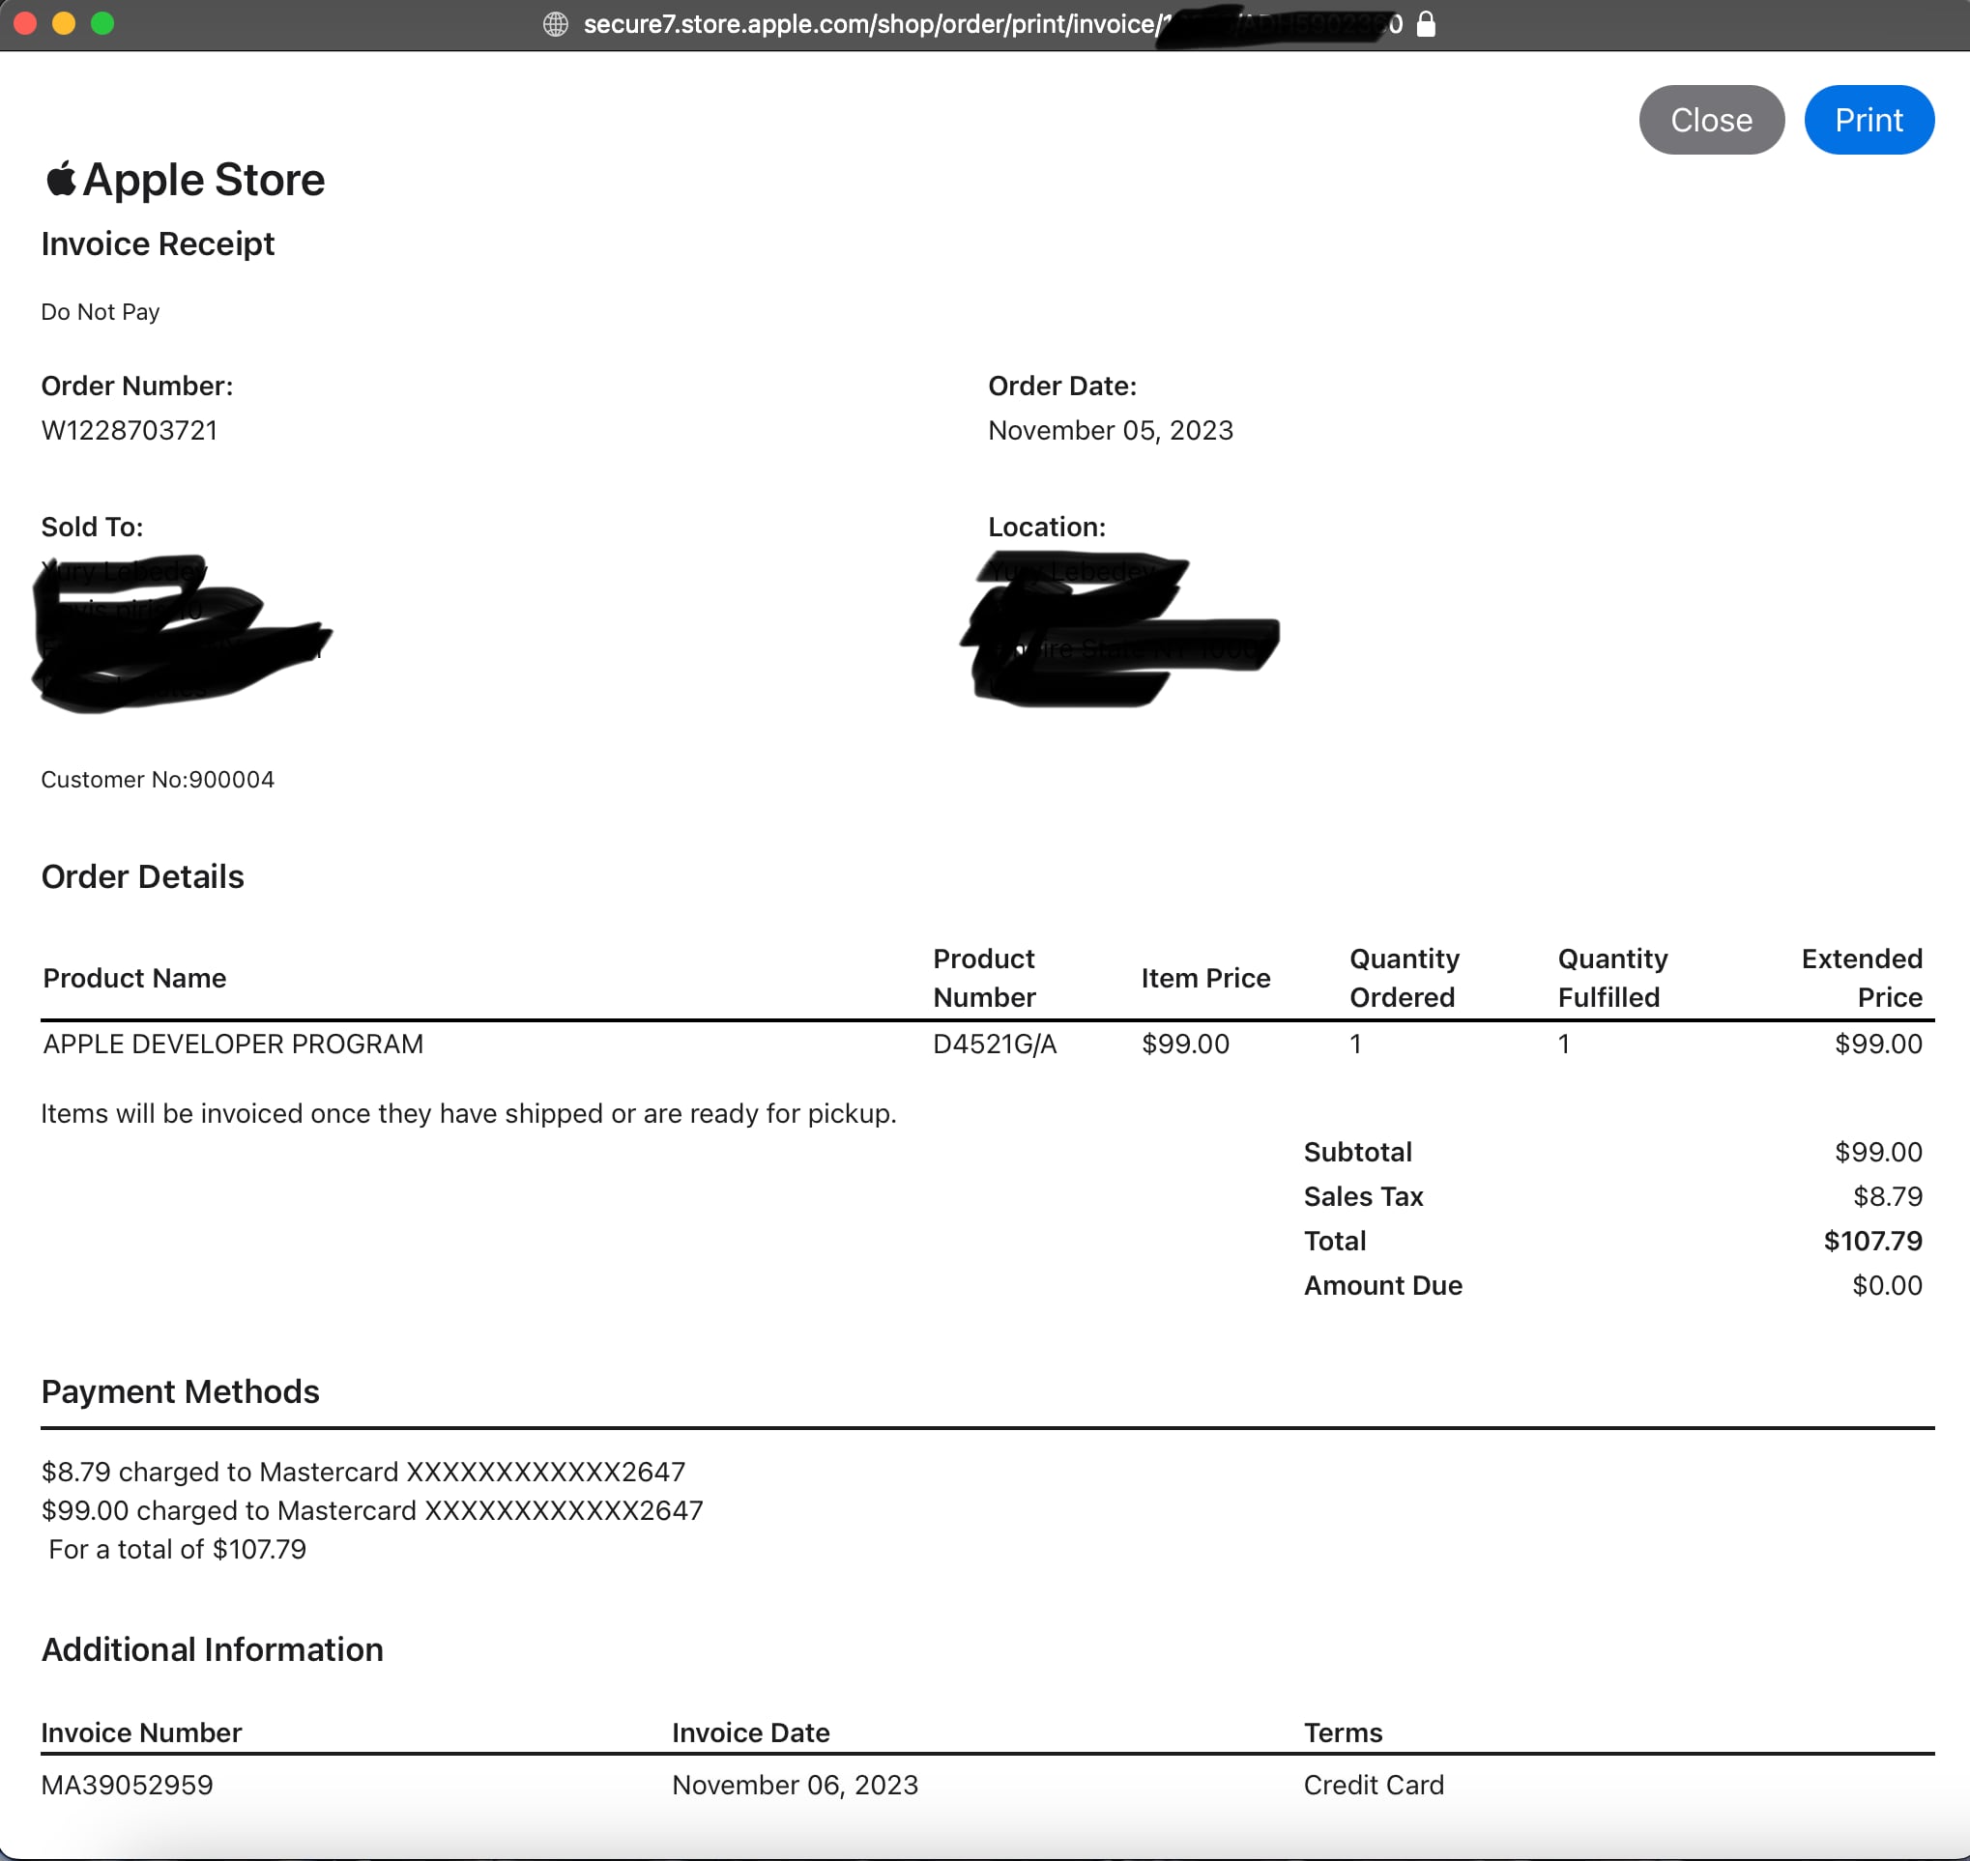The height and width of the screenshot is (1861, 1970).
Task: Click the Location: label
Action: point(1047,527)
